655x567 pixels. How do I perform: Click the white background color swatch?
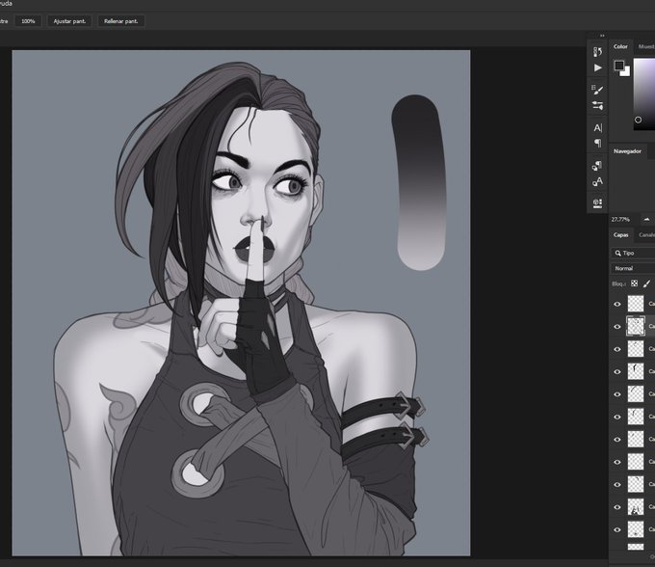point(626,72)
